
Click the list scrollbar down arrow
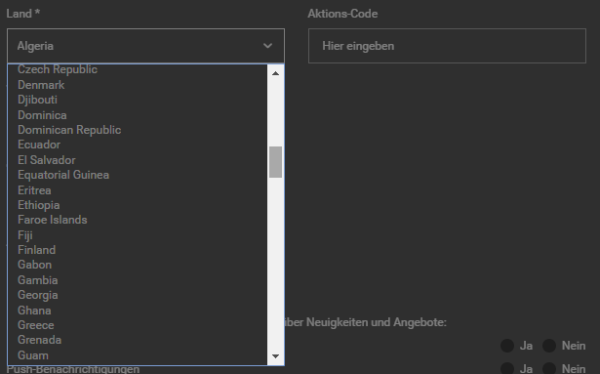(x=275, y=356)
